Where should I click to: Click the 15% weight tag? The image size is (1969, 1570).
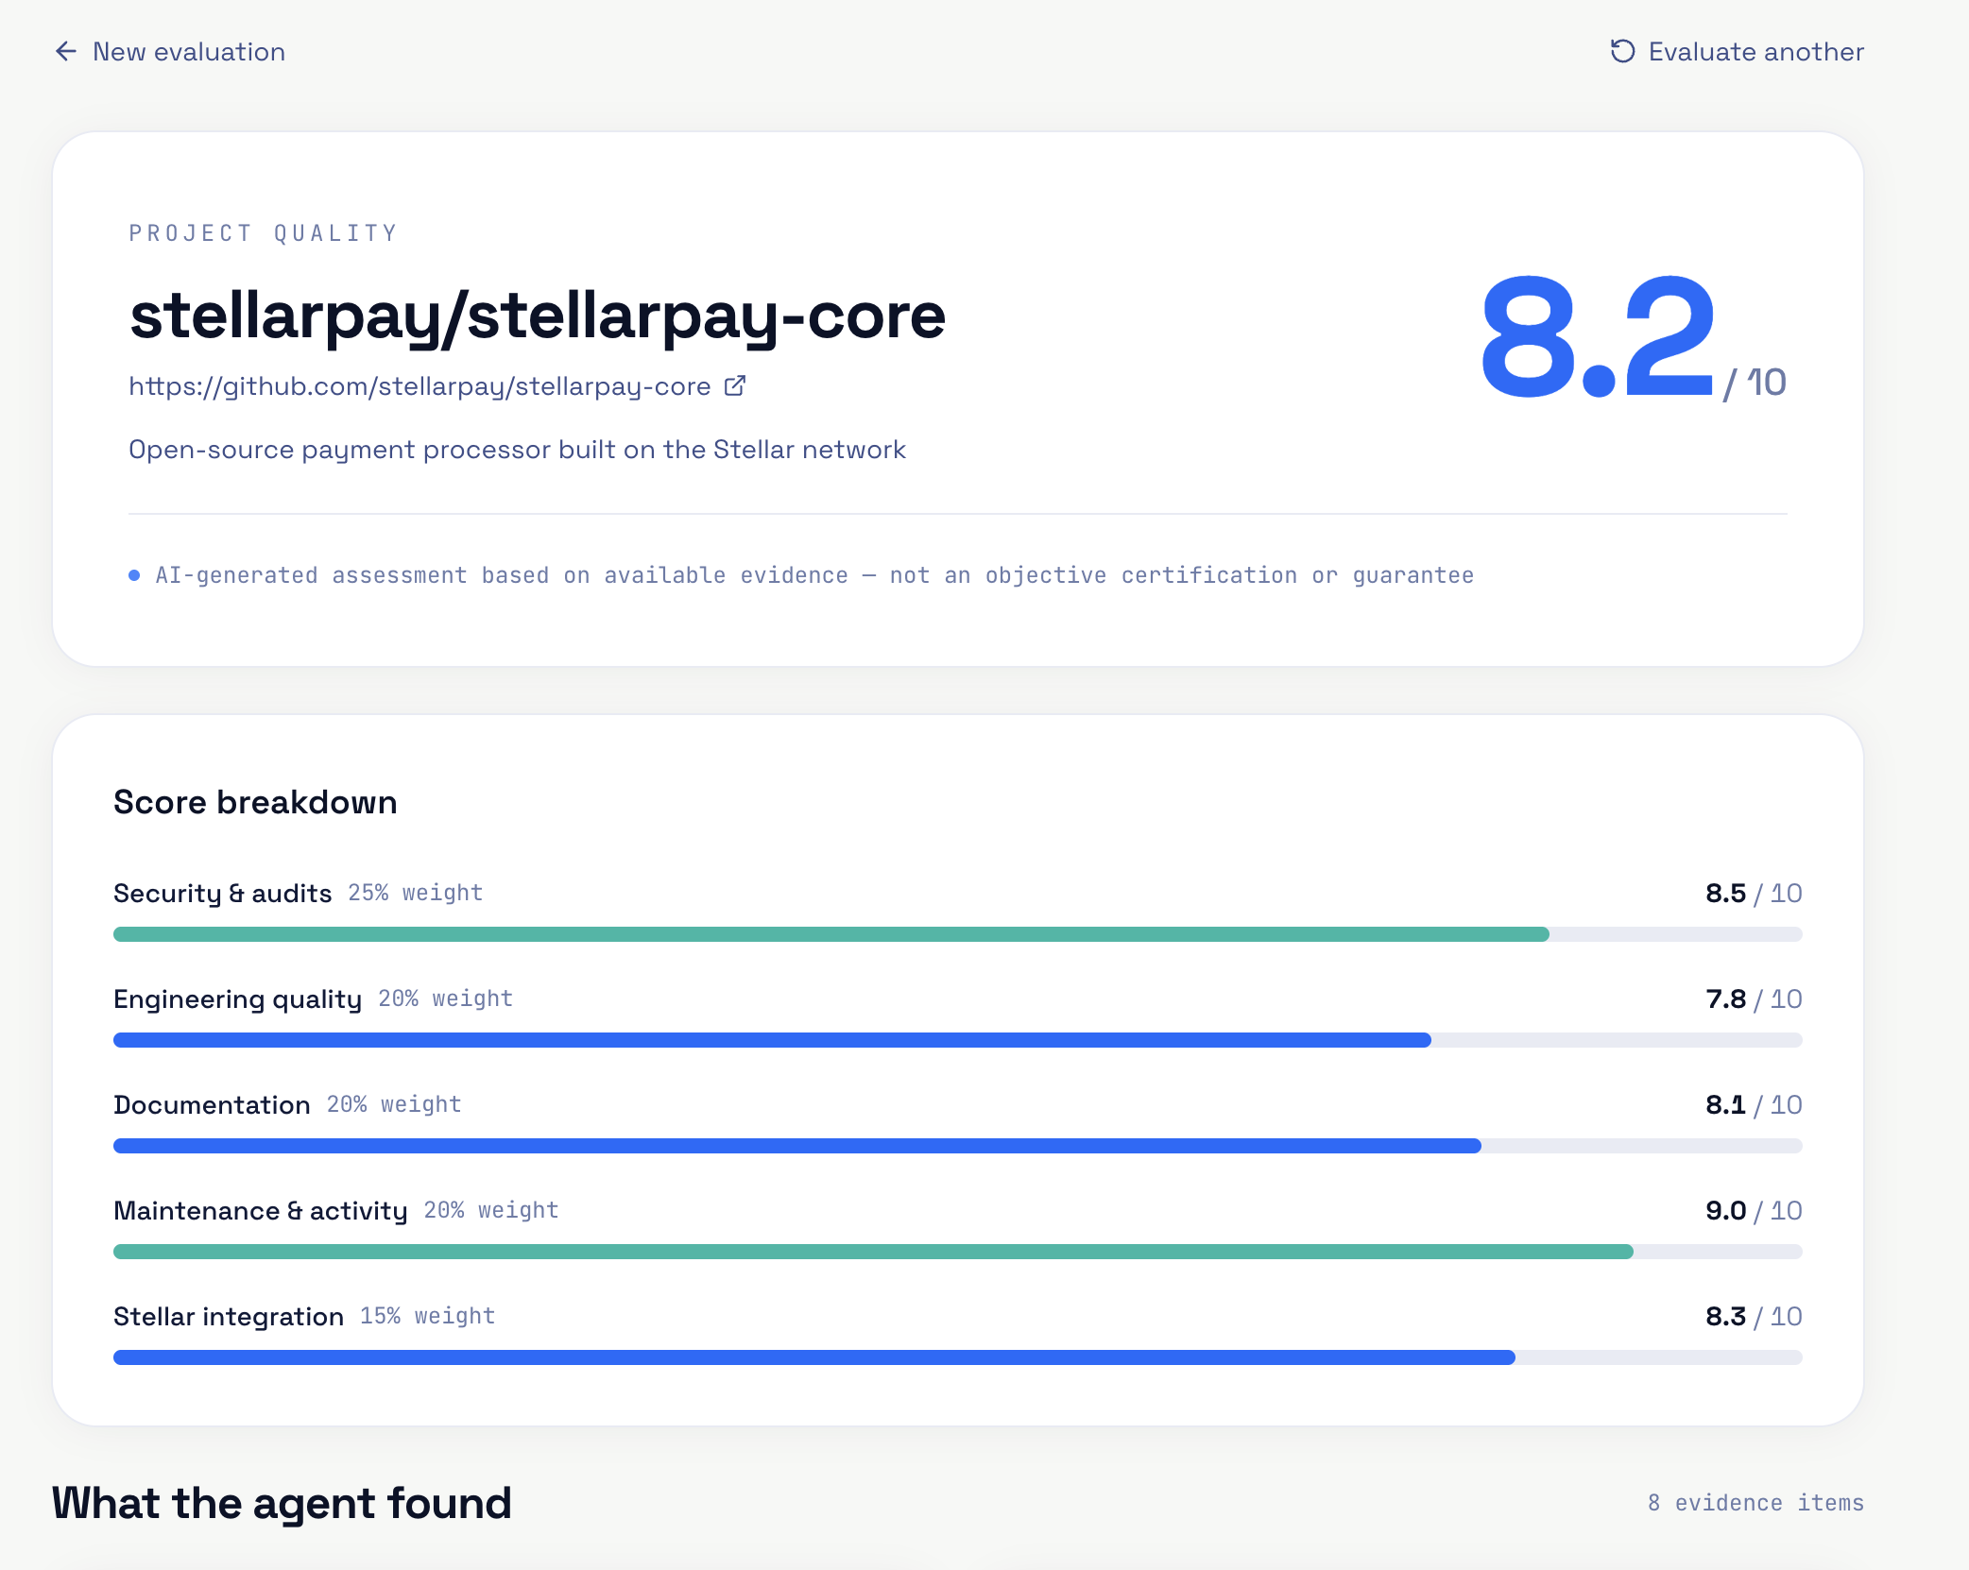pos(428,1316)
